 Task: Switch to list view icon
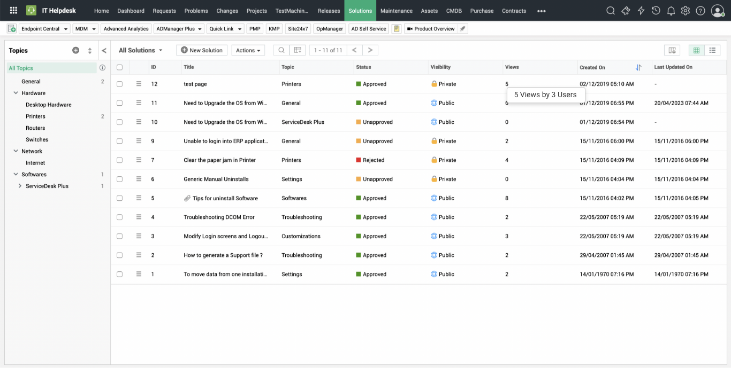712,50
